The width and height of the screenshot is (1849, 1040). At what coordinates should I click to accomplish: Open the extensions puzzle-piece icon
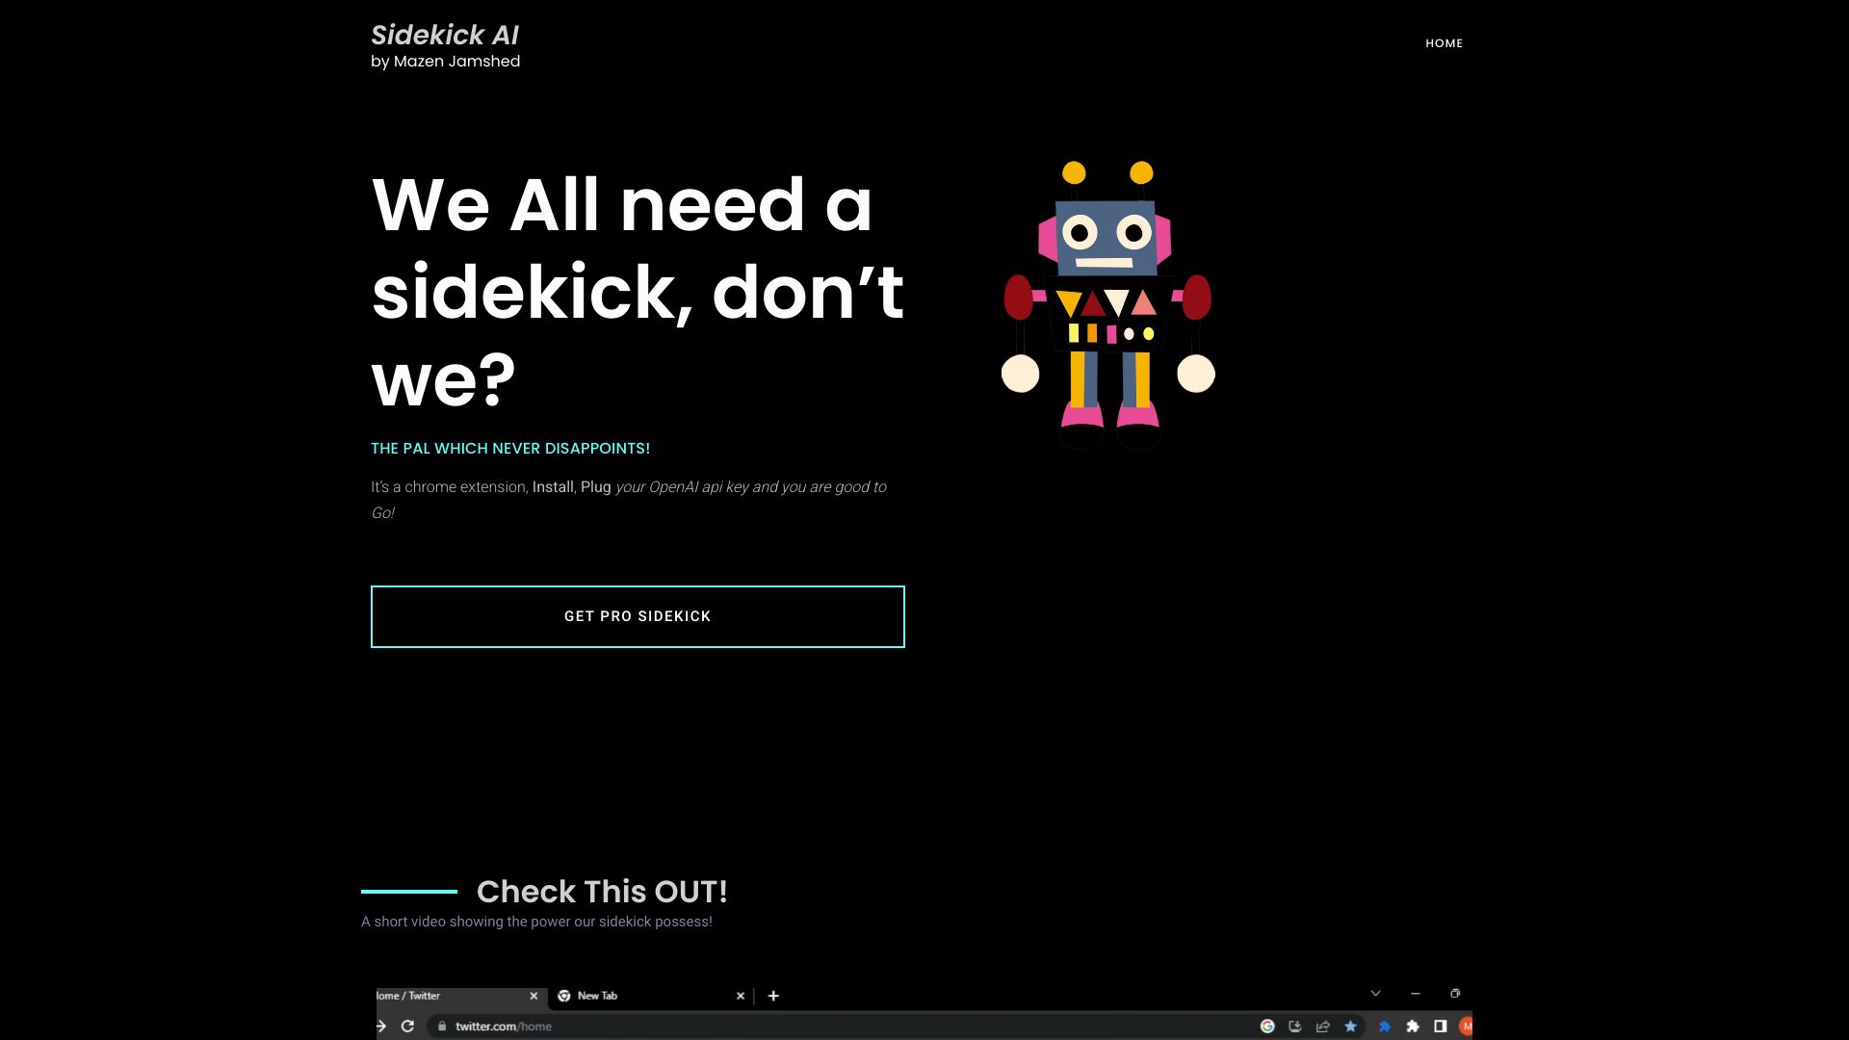[x=1411, y=1027]
